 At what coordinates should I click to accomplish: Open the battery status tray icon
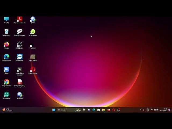157,110
